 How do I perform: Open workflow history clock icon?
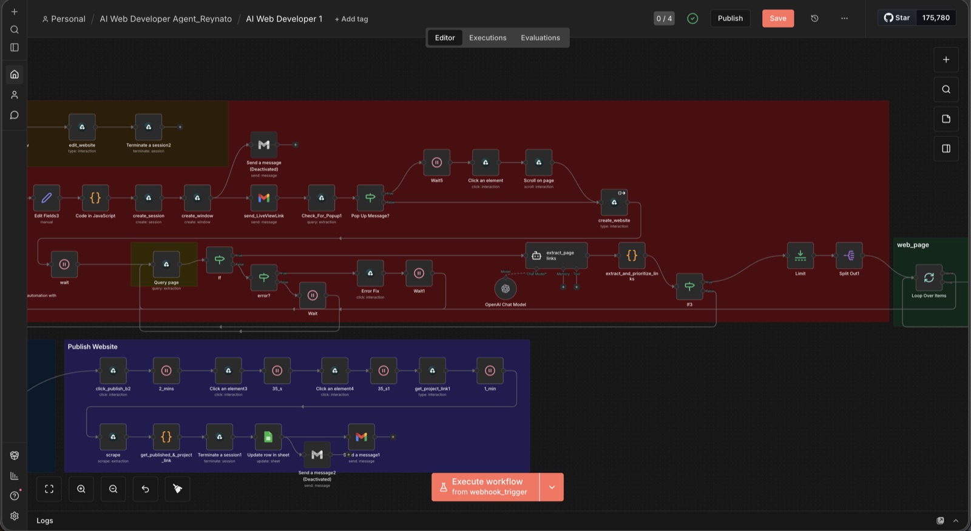[815, 18]
